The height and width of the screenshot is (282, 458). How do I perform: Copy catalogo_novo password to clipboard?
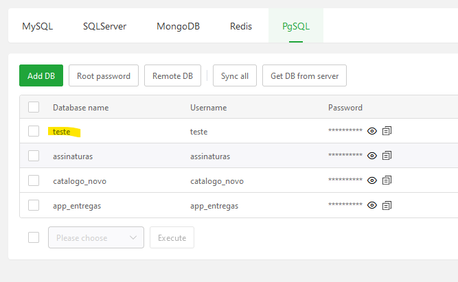point(387,180)
